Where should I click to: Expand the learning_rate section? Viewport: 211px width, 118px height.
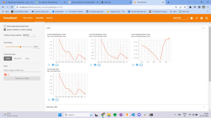[204, 107]
